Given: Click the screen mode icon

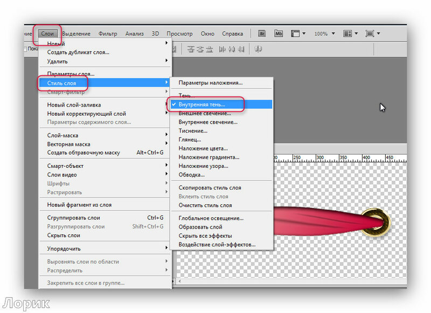Looking at the screenshot, I should tap(370, 33).
